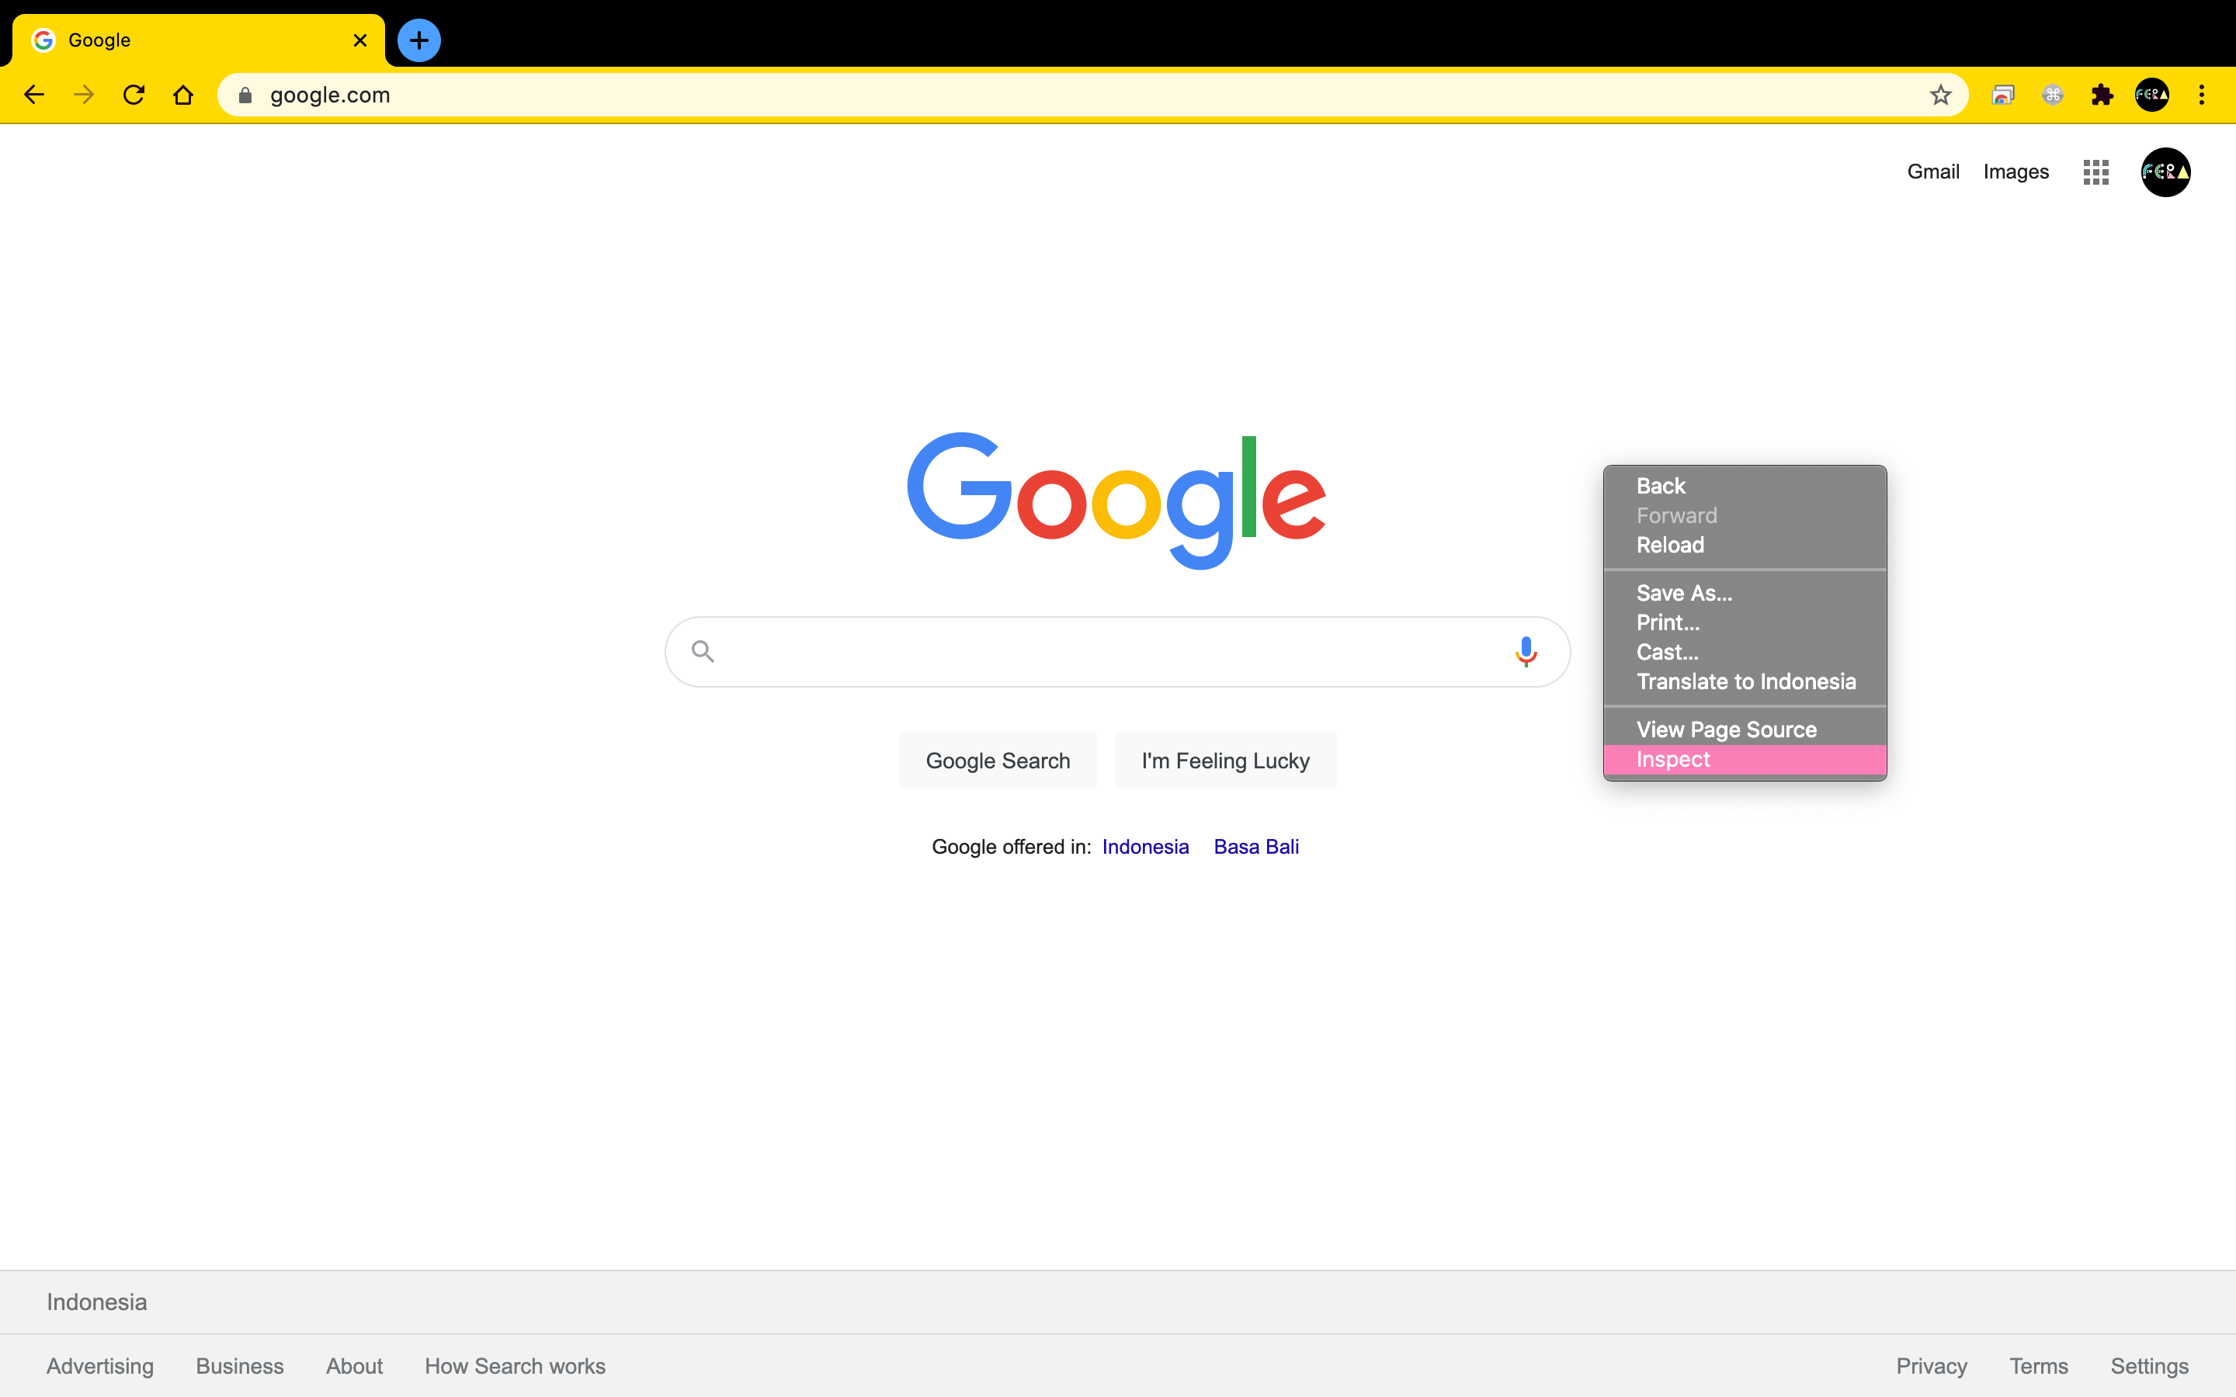Open Google account avatar on page
2236x1397 pixels.
2165,172
